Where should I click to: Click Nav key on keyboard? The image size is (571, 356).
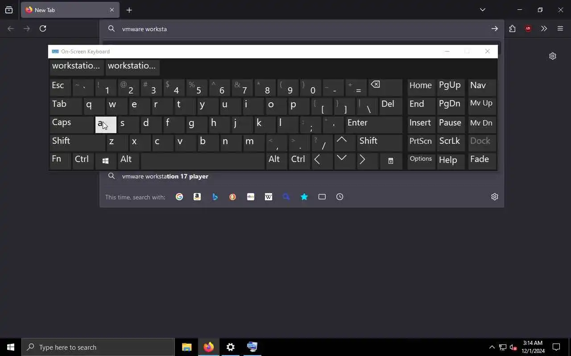click(482, 88)
